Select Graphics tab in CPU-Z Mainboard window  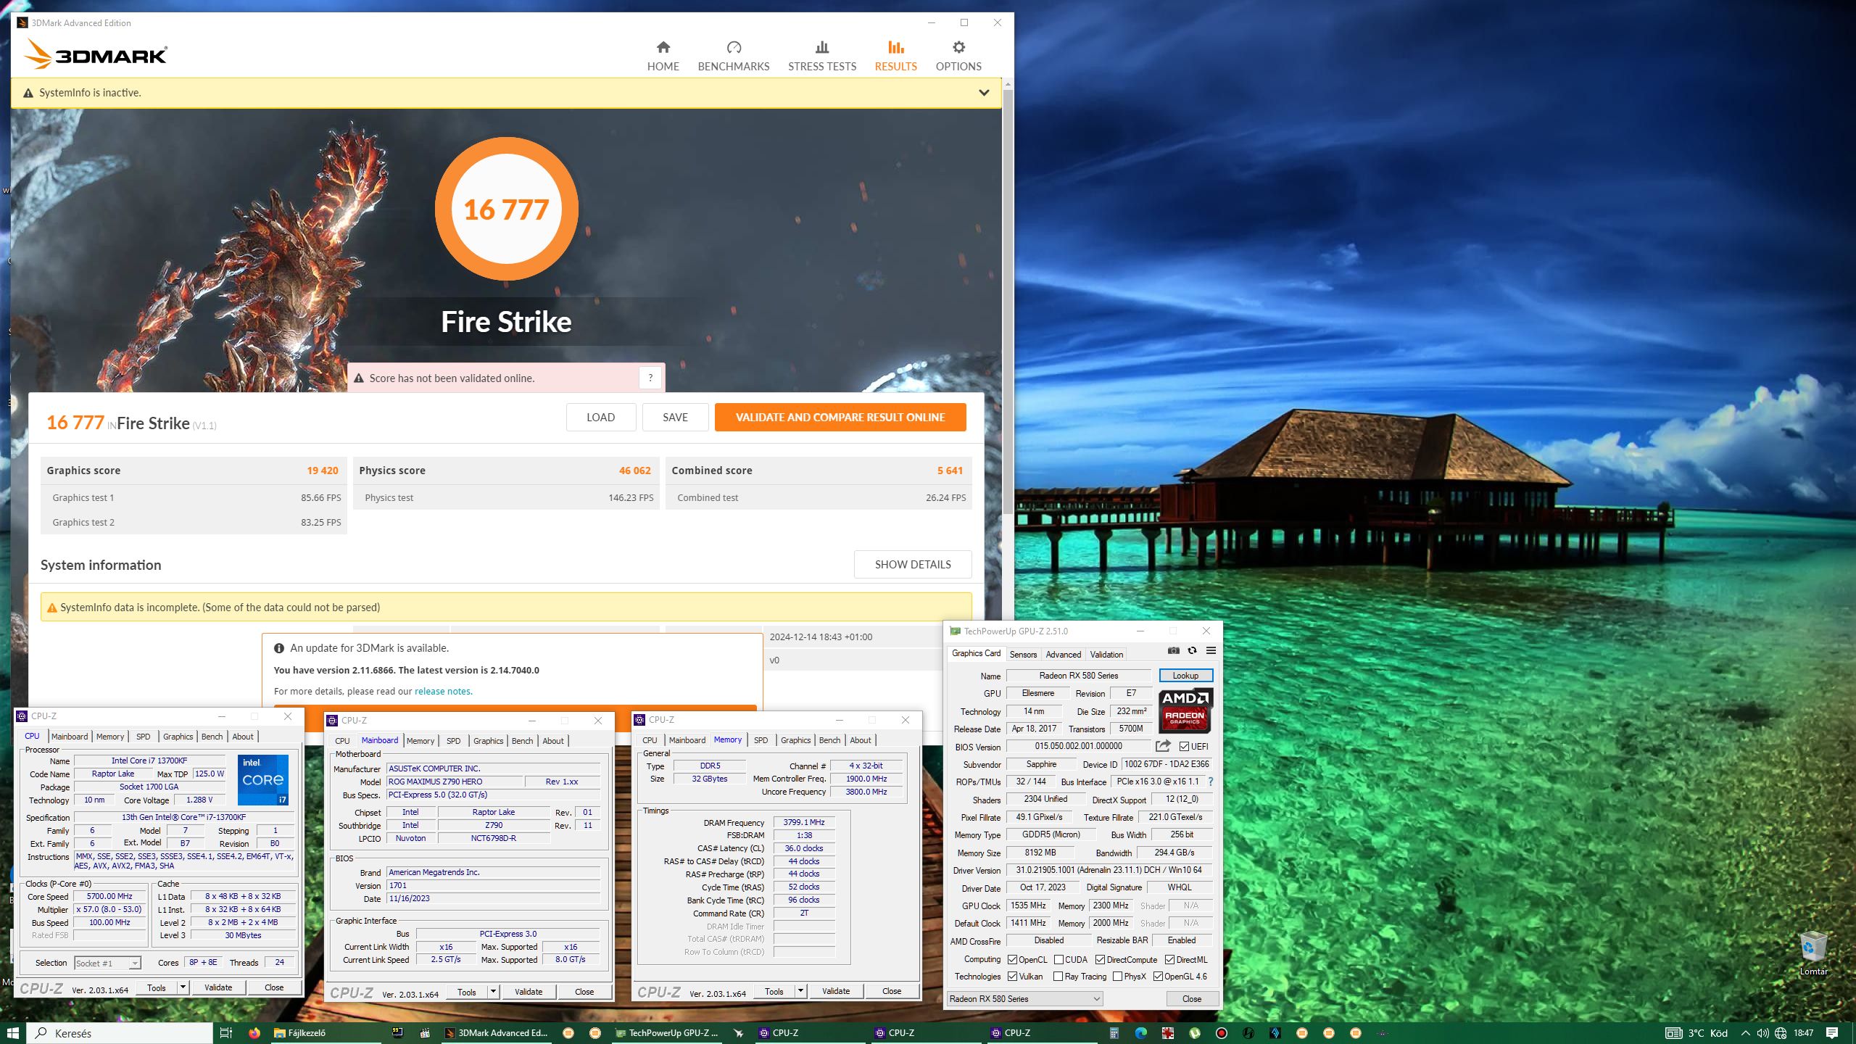(x=488, y=741)
